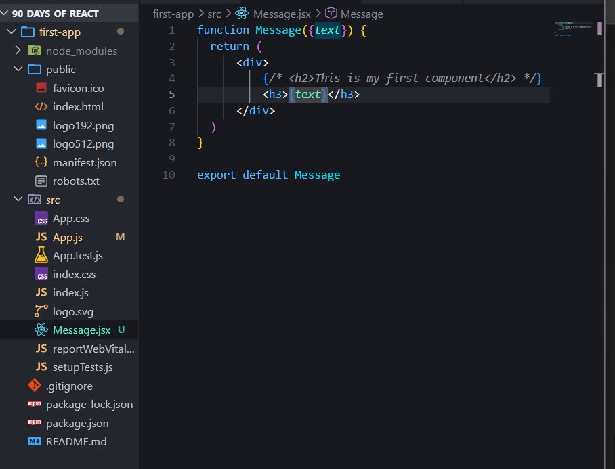The width and height of the screenshot is (615, 469).
Task: Collapse the first-app folder chevron
Action: (x=12, y=32)
